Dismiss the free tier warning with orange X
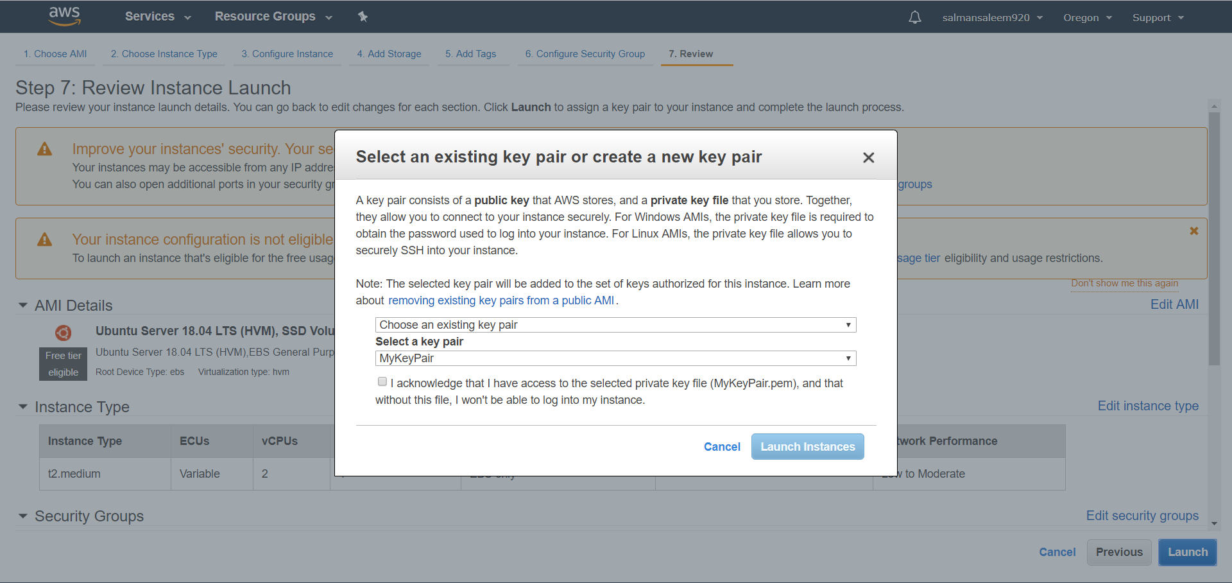The height and width of the screenshot is (583, 1232). click(x=1193, y=231)
